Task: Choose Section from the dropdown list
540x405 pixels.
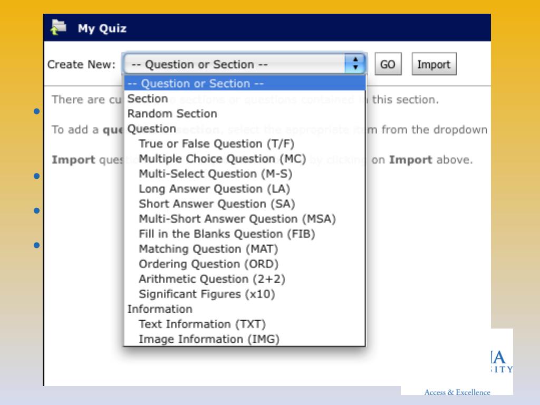Action: (x=245, y=99)
